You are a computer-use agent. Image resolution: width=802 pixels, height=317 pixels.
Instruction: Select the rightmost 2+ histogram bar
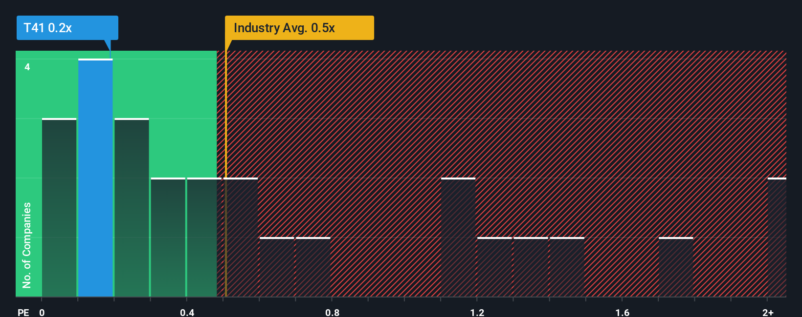[777, 238]
